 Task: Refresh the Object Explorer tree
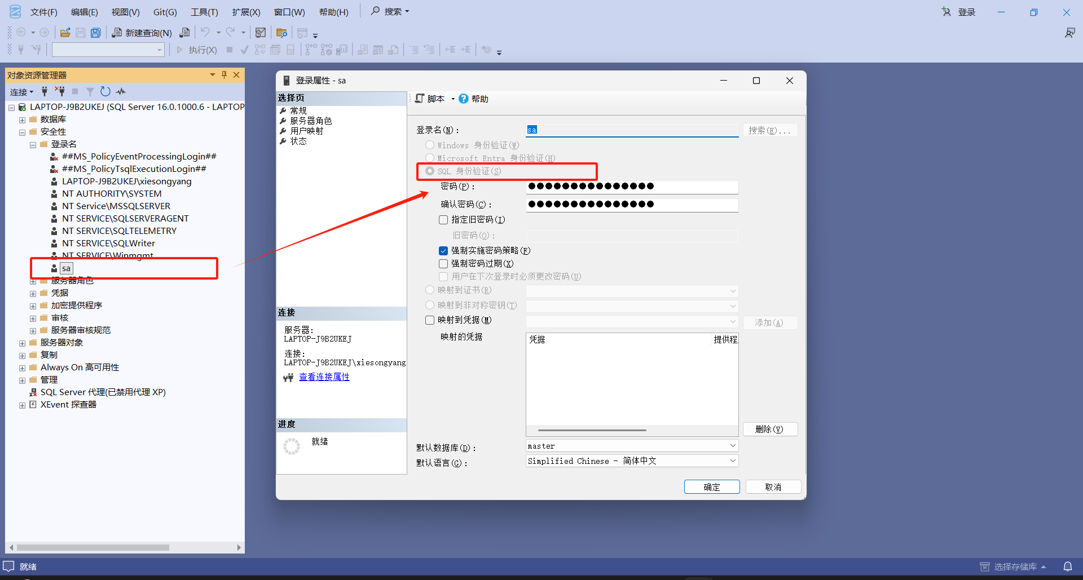(105, 91)
